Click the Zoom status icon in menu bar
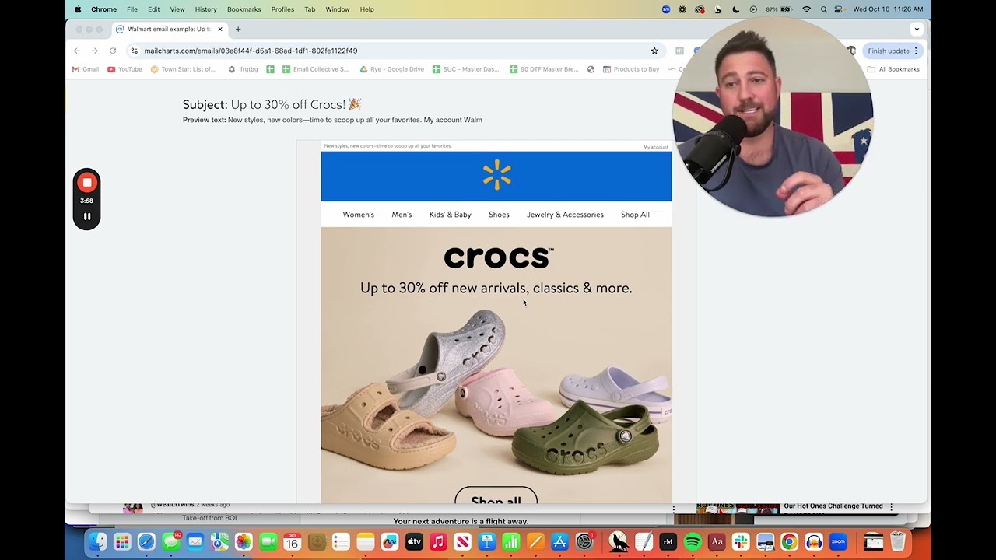The image size is (996, 560). 665,9
